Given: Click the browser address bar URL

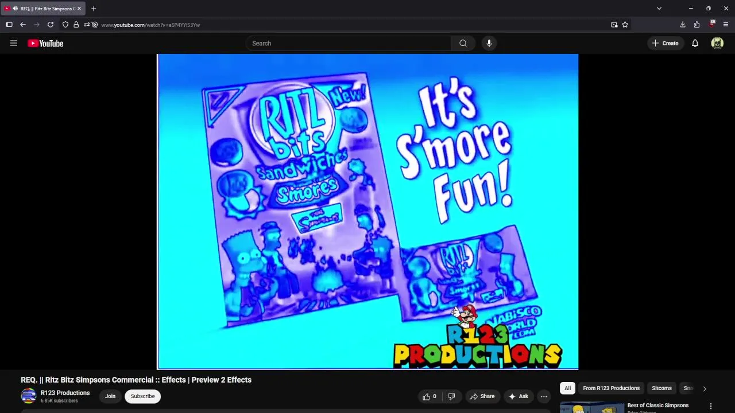Looking at the screenshot, I should tap(150, 25).
